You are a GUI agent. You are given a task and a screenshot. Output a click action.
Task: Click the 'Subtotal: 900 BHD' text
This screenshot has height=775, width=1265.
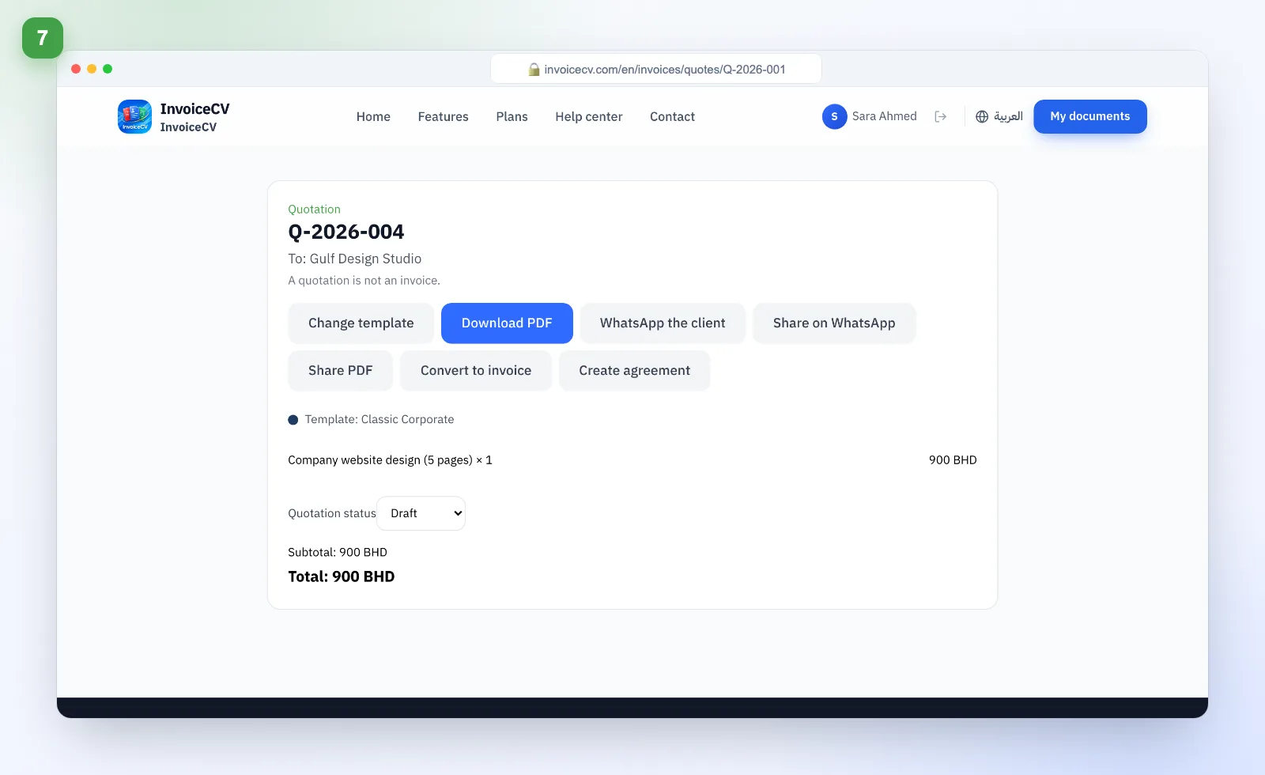pos(338,552)
